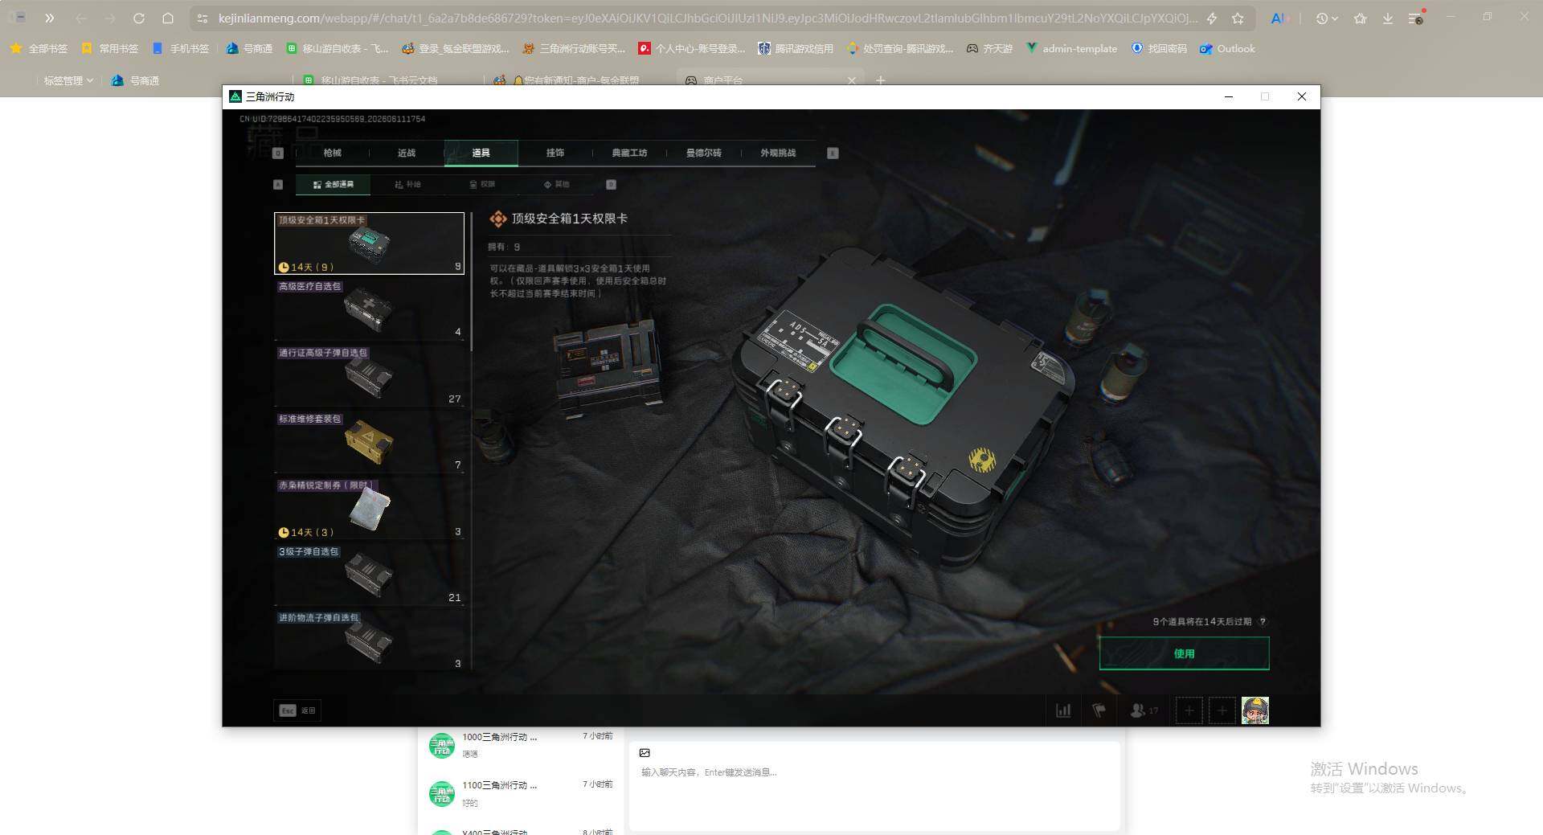This screenshot has width=1543, height=835.
Task: Open the admin-template bookmark
Action: coord(1071,48)
